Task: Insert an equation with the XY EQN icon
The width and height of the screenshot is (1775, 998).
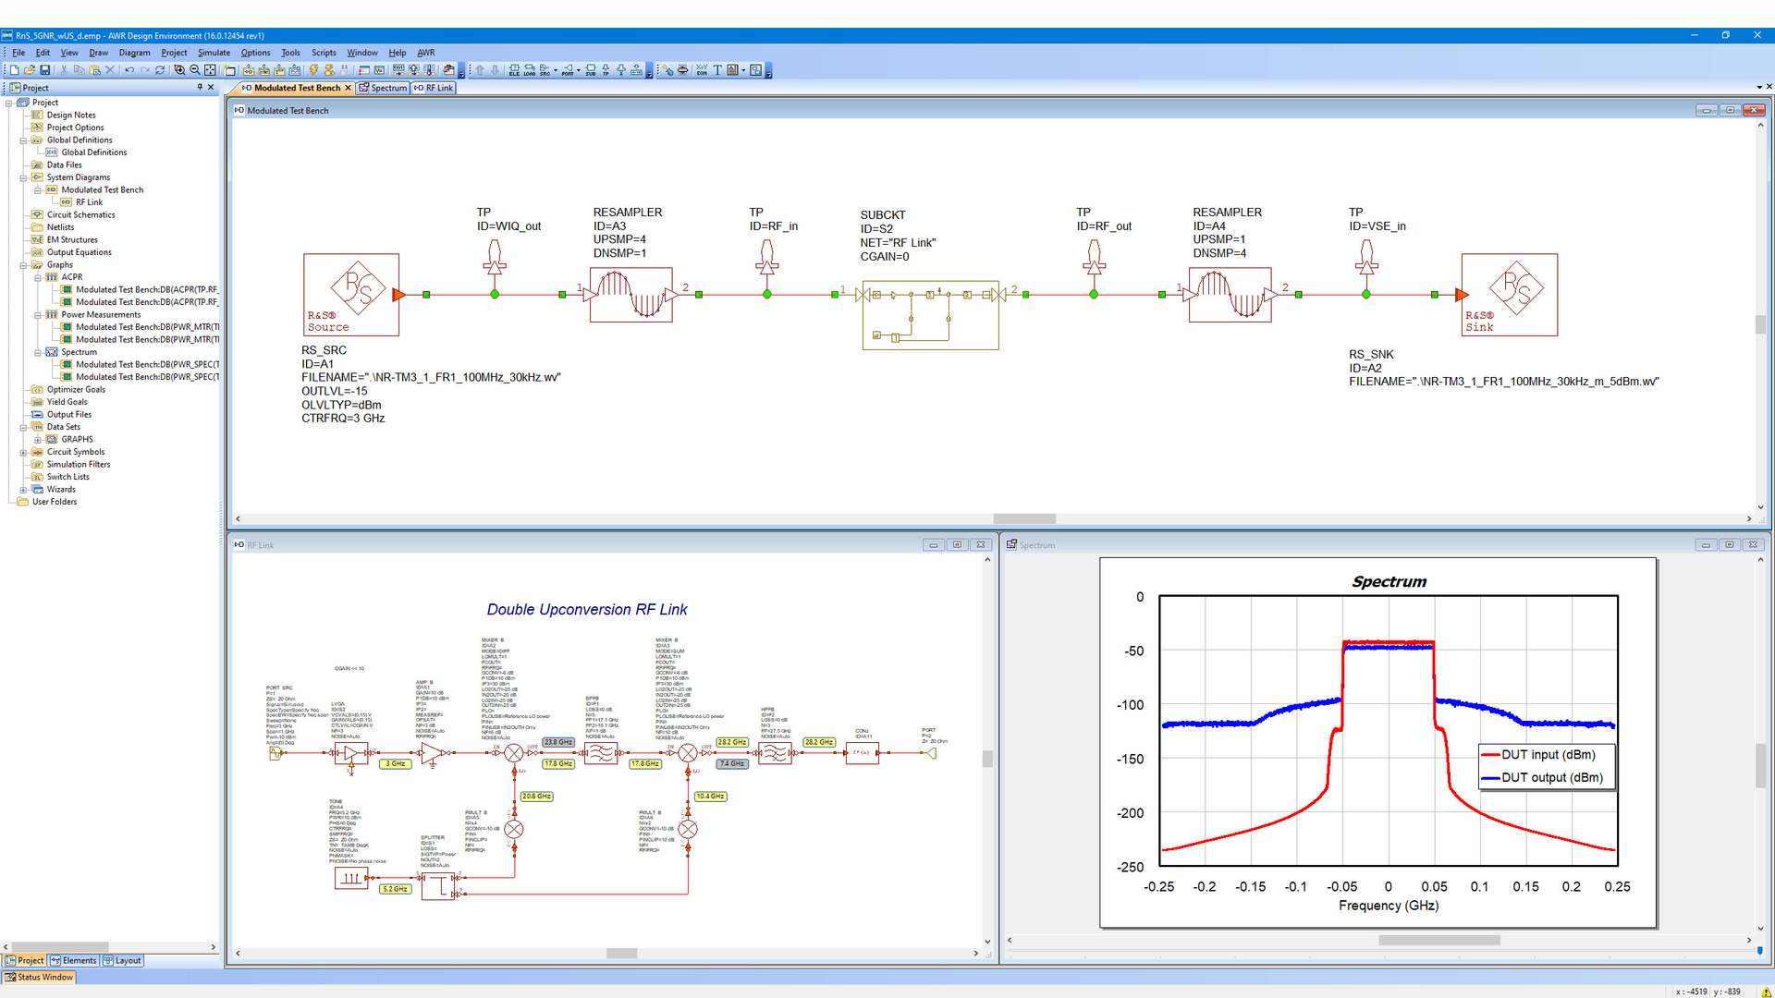Action: pos(702,70)
